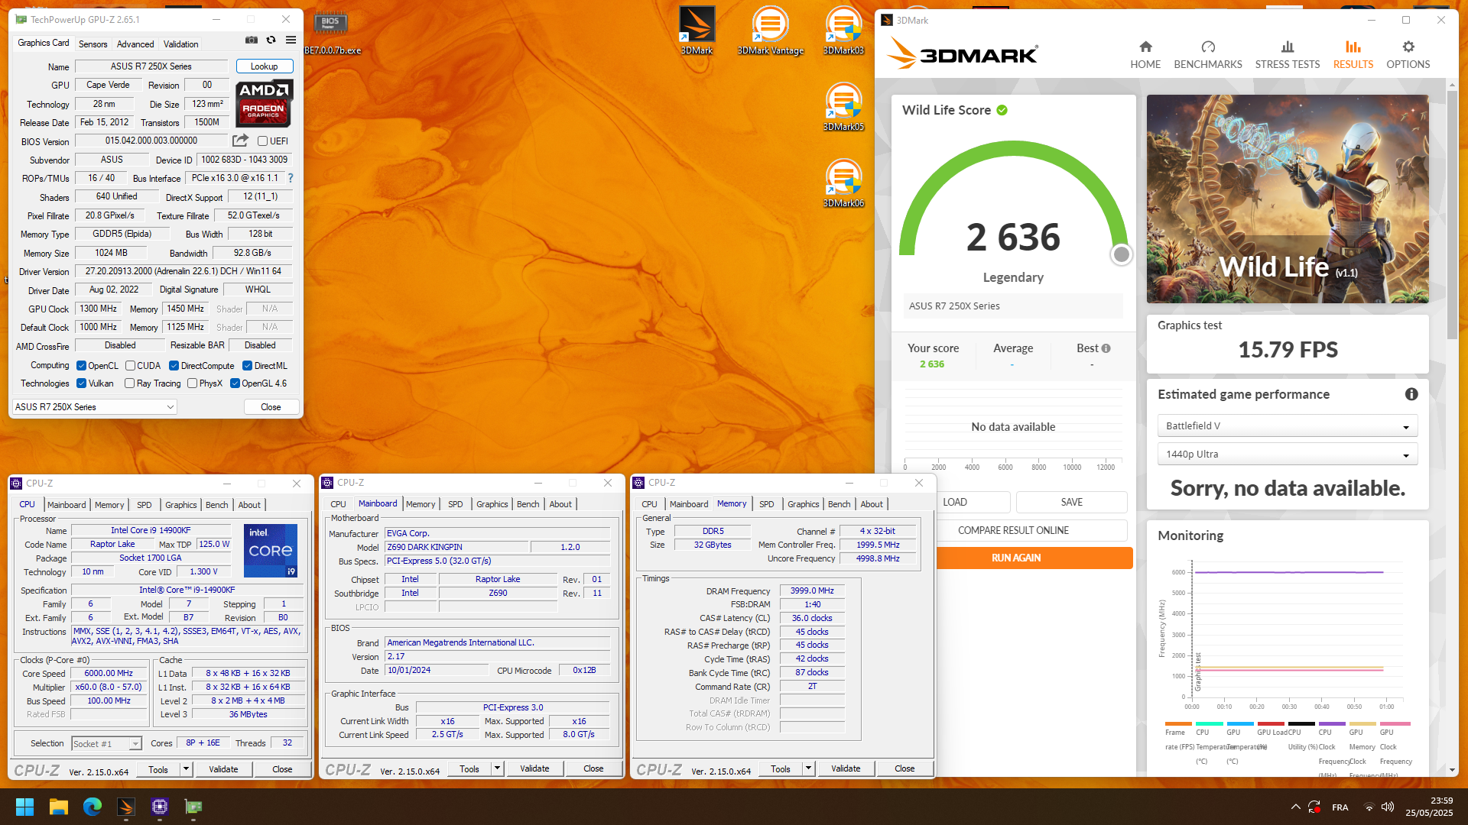This screenshot has width=1468, height=825.
Task: Open the 3DMark05 desktop shortcut
Action: click(843, 107)
